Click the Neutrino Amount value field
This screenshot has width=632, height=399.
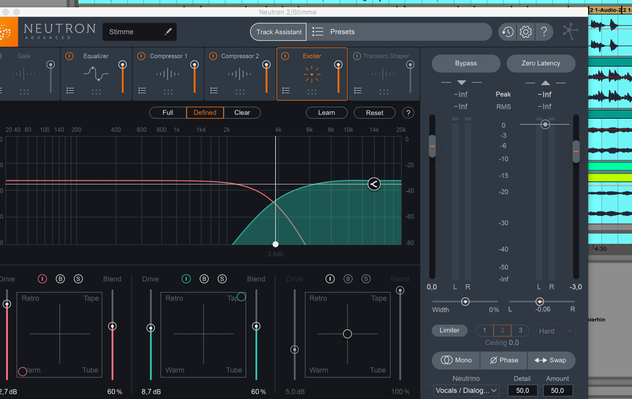(x=557, y=391)
